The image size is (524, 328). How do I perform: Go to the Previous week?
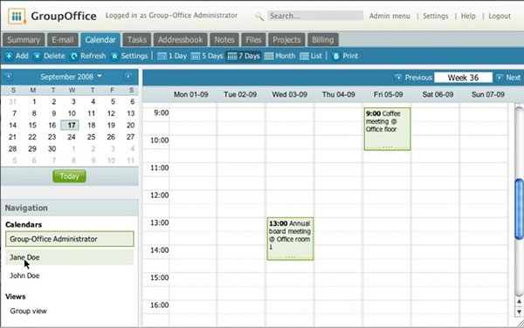click(414, 78)
